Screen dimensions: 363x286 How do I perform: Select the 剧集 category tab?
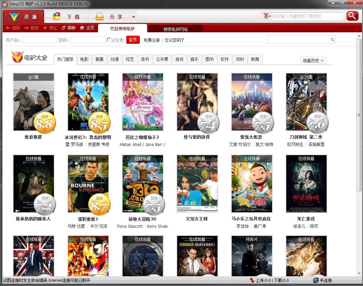tap(100, 59)
